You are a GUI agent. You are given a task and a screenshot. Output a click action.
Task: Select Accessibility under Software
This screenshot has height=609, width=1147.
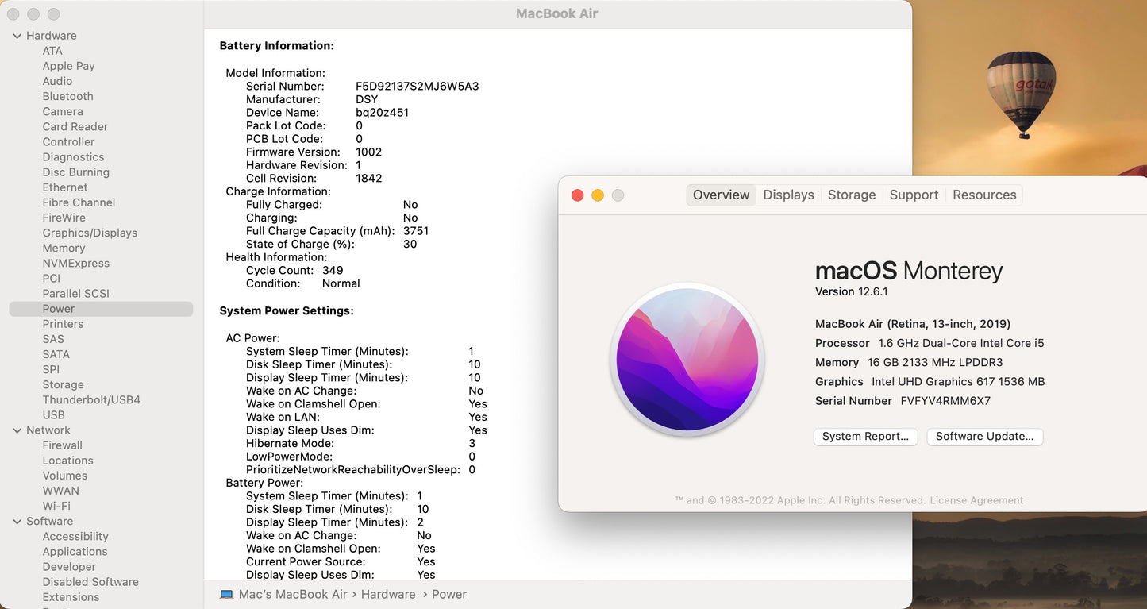pyautogui.click(x=75, y=537)
